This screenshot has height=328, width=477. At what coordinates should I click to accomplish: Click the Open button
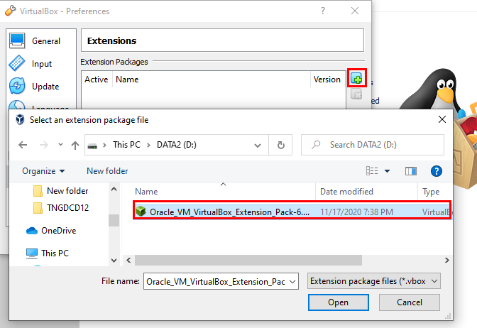pyautogui.click(x=338, y=302)
